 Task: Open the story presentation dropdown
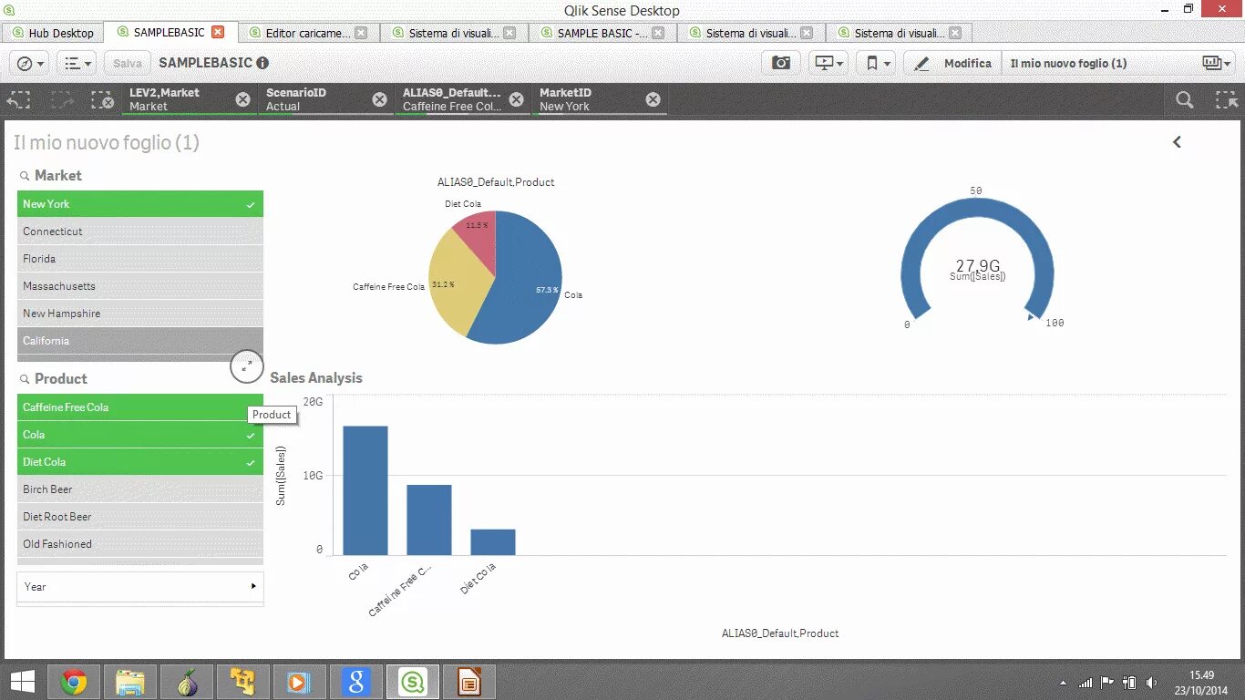tap(829, 63)
